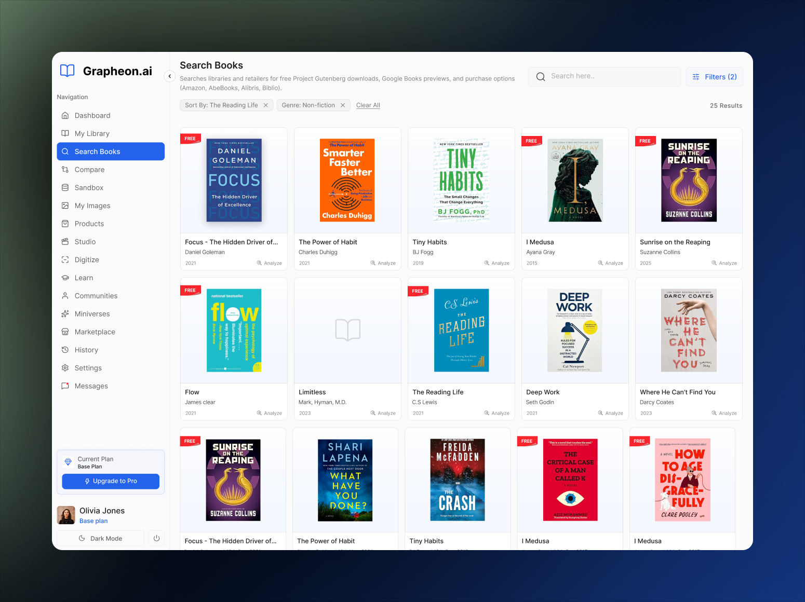Click Analyze on I Medusa 2015 card
Viewport: 805px width, 602px height.
[611, 263]
